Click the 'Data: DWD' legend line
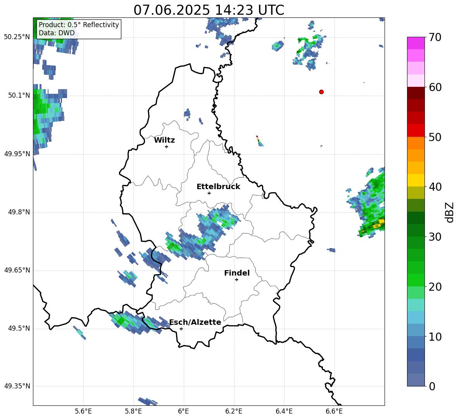The image size is (459, 419). 57,33
